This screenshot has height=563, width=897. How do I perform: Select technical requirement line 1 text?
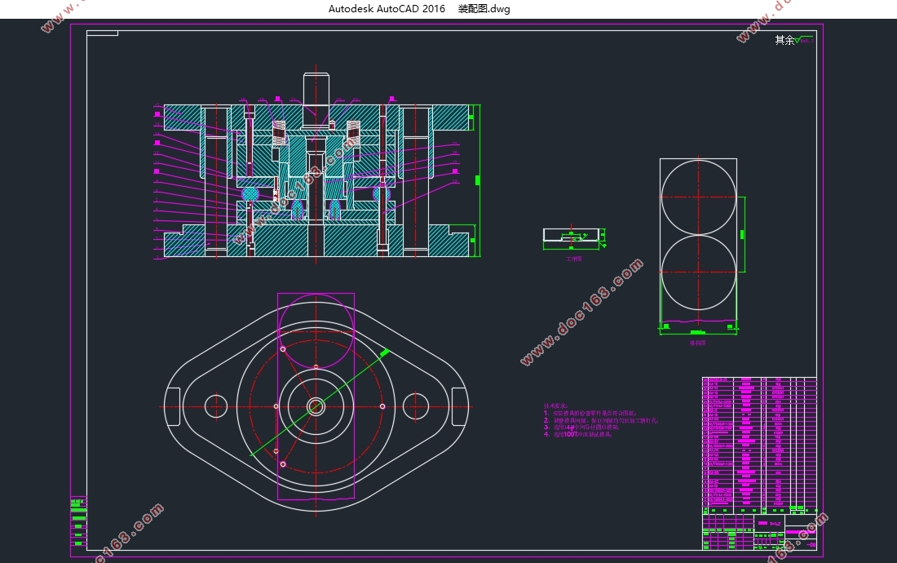coord(590,413)
